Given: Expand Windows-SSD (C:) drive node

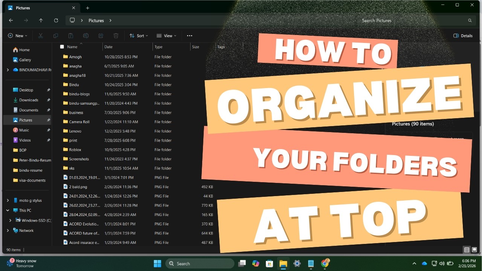Looking at the screenshot, I should coord(11,220).
